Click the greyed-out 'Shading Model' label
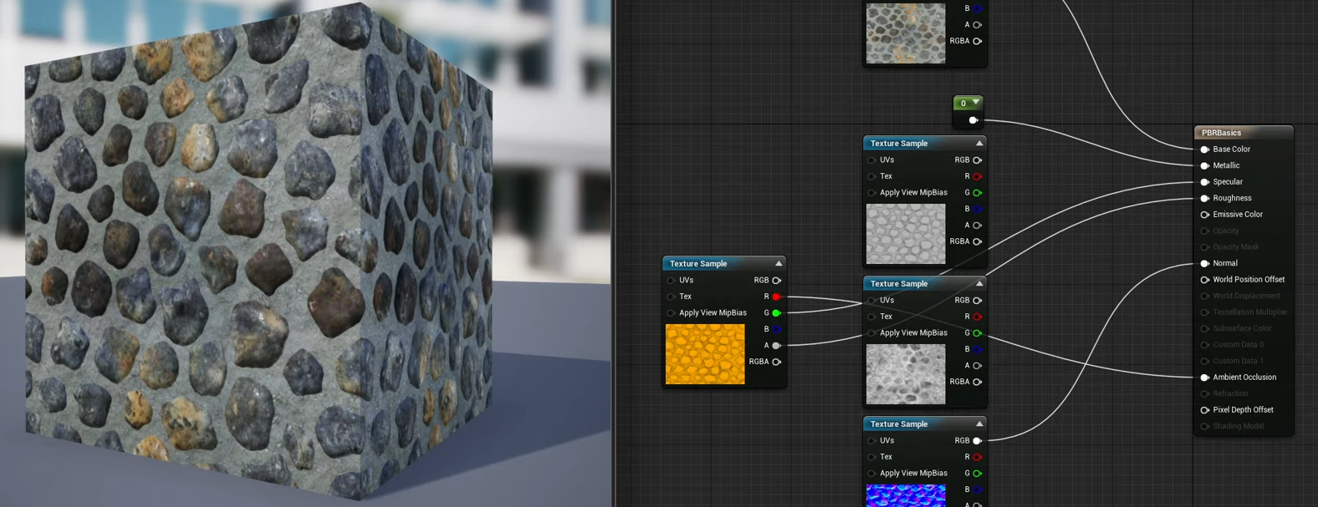The height and width of the screenshot is (507, 1318). click(1239, 426)
